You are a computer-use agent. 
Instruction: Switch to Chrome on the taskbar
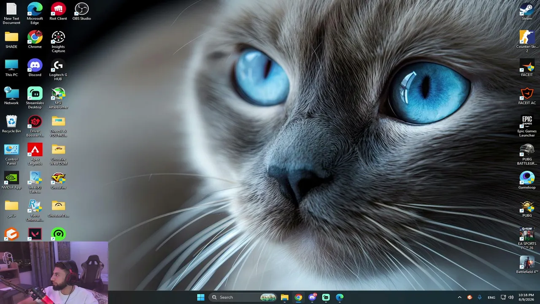tap(298, 297)
